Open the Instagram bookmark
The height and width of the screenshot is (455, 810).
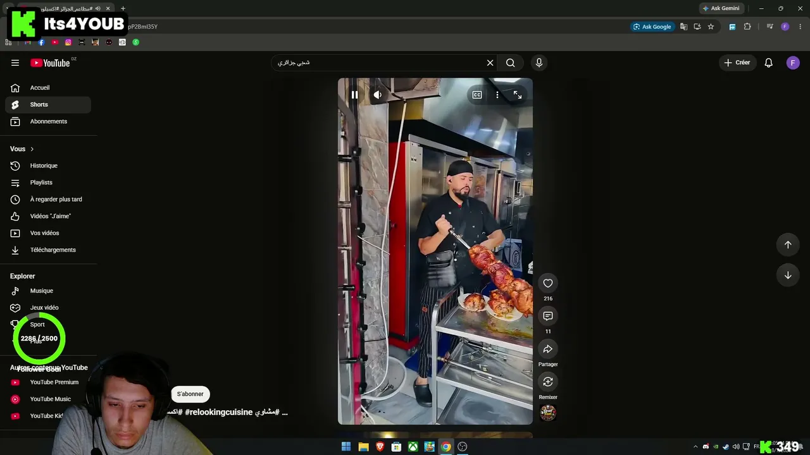68,42
